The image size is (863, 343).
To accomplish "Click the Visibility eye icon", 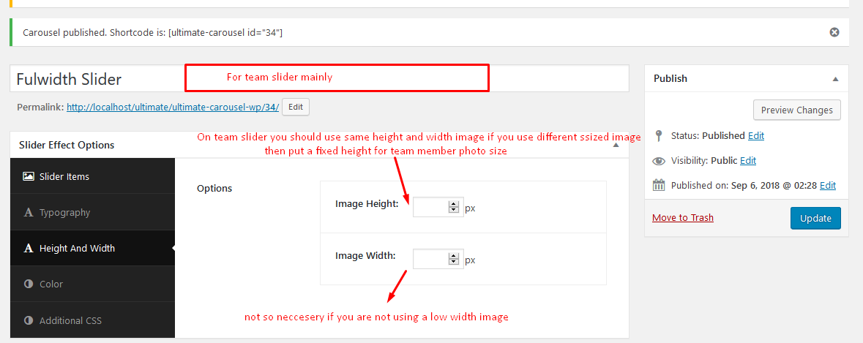I will (x=658, y=161).
